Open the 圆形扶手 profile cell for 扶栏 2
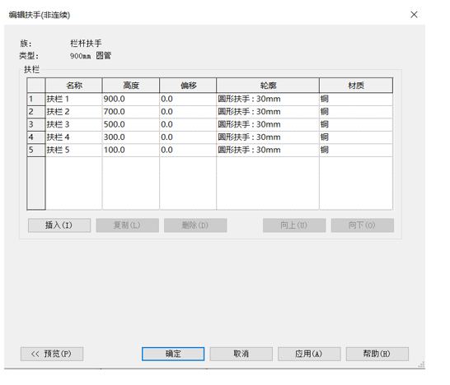 (268, 112)
